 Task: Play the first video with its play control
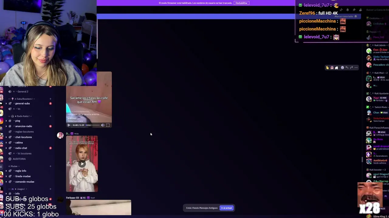(69, 125)
